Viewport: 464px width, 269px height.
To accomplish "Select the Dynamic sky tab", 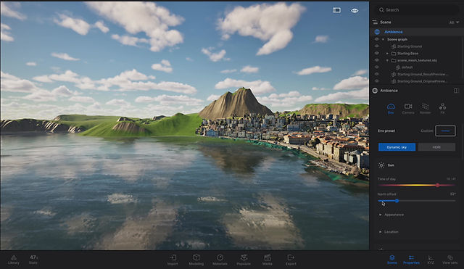I will tap(397, 147).
